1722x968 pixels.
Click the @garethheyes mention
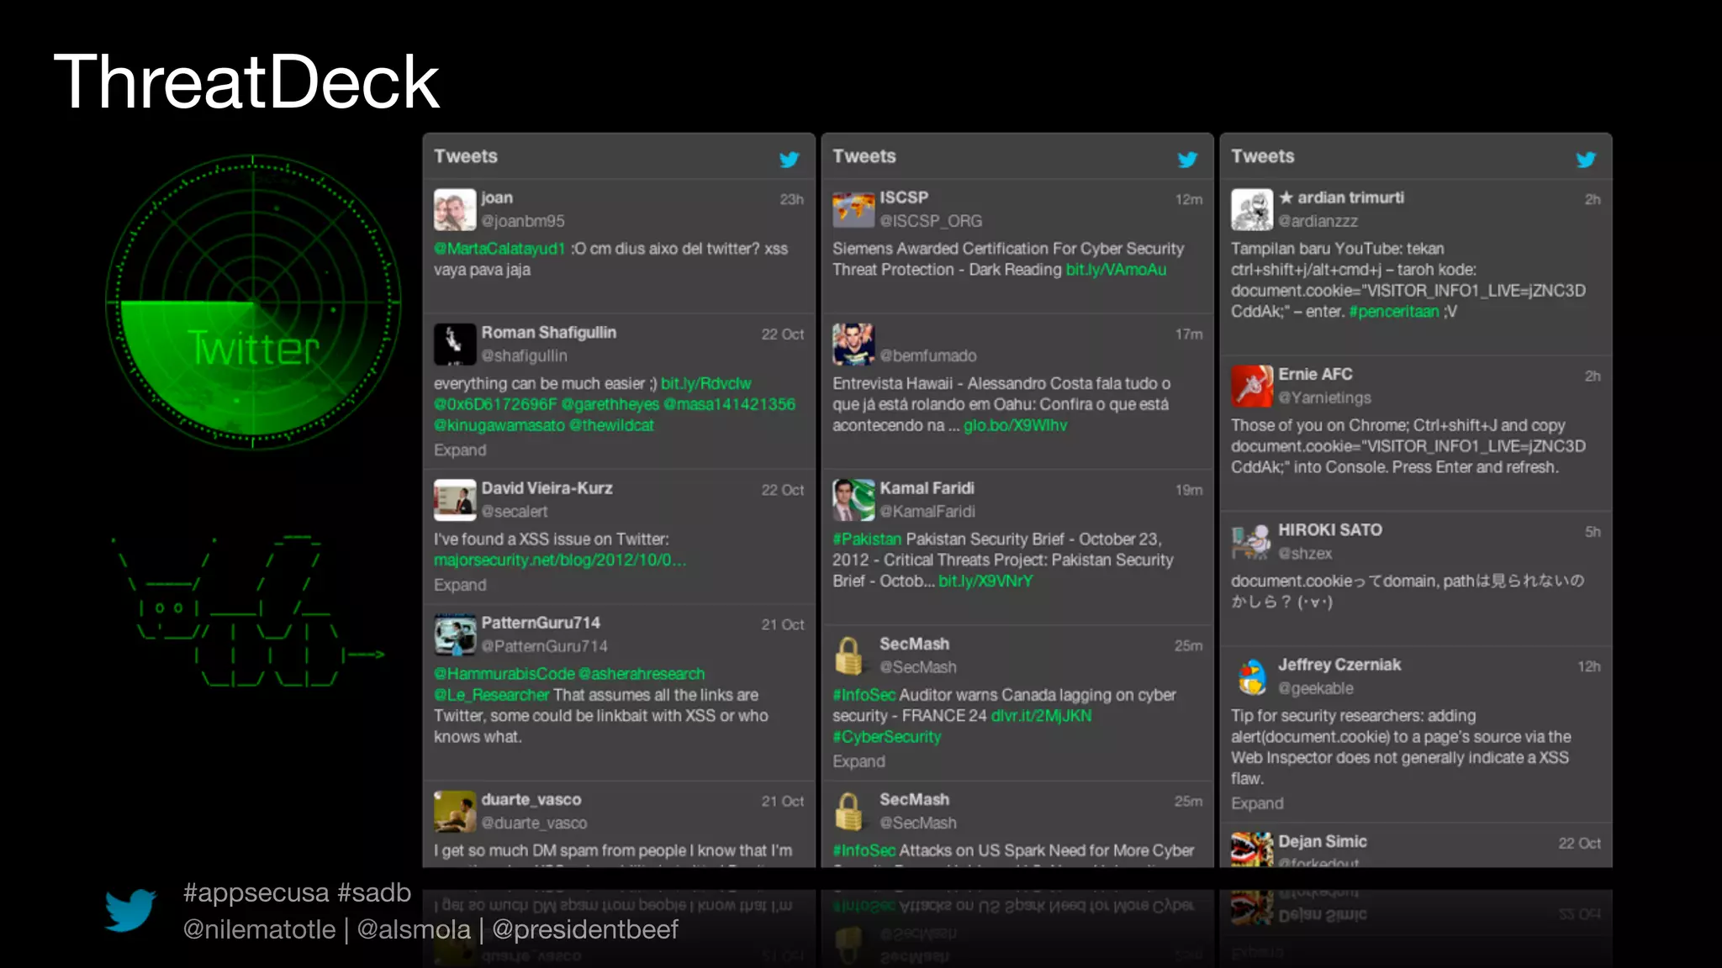[x=610, y=404]
